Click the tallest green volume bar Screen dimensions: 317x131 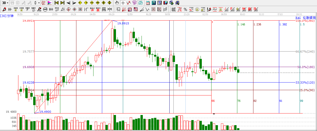click(115, 122)
